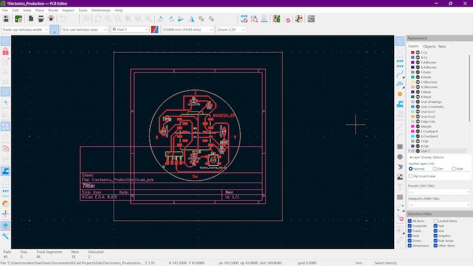Click the Save icon in the top toolbar
This screenshot has width=473, height=266.
point(6,19)
